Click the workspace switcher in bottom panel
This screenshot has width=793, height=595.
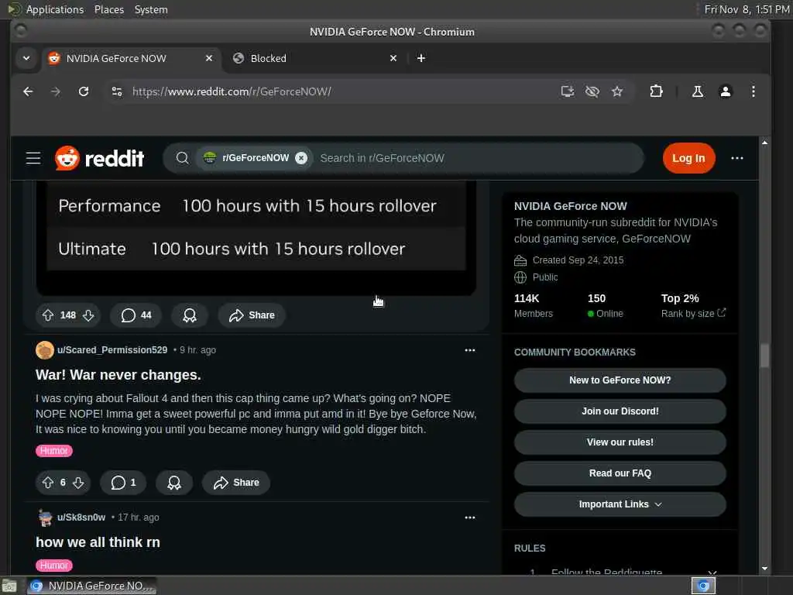[x=703, y=586]
